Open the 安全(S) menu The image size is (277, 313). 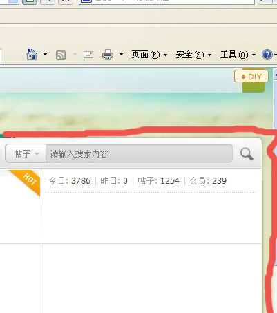(193, 55)
